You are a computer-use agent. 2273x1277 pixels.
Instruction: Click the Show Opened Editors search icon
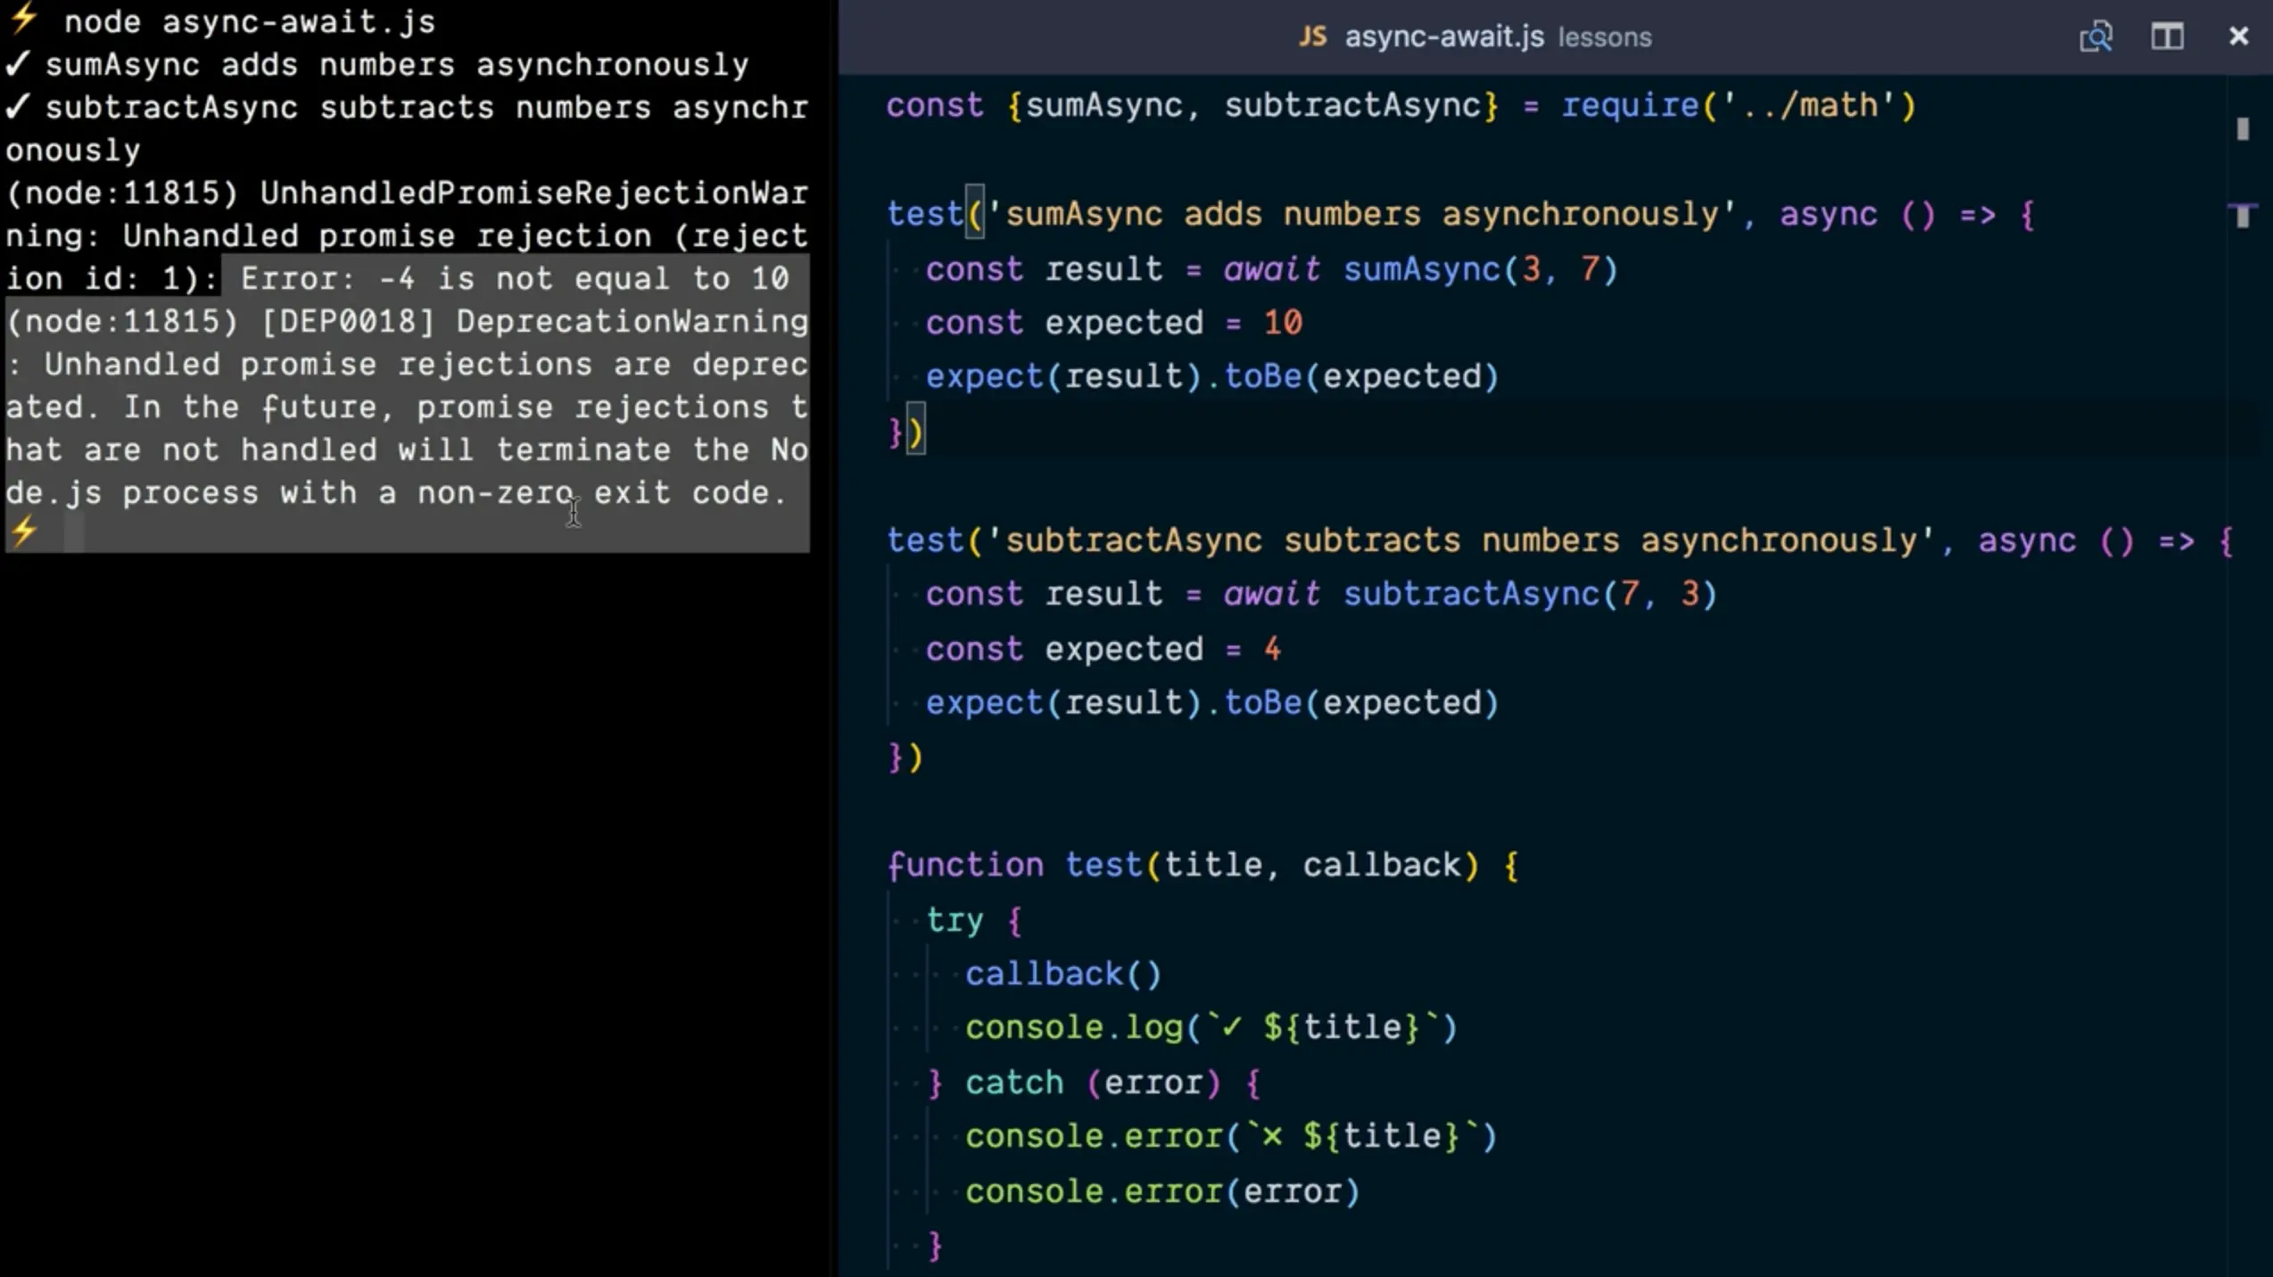pos(2095,37)
